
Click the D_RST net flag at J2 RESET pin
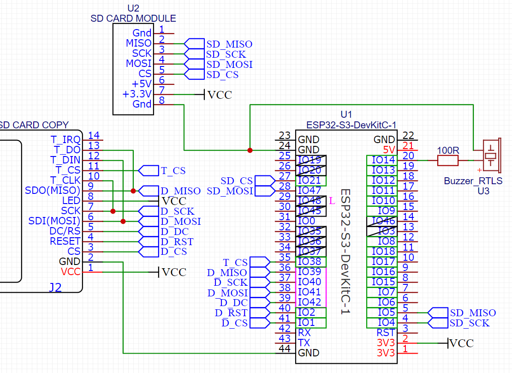pos(149,241)
